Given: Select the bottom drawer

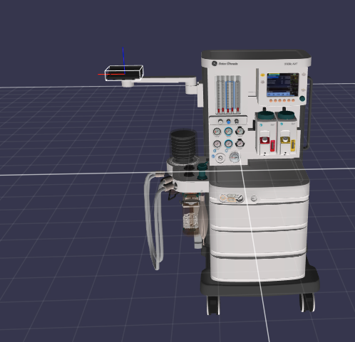Looking at the screenshot, I should (x=258, y=268).
